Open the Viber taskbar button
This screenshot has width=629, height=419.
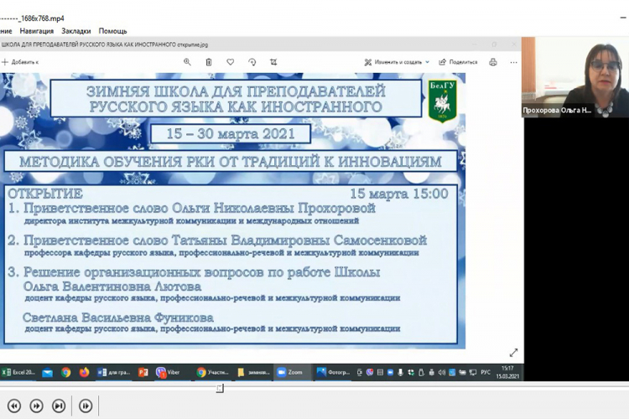(x=169, y=372)
